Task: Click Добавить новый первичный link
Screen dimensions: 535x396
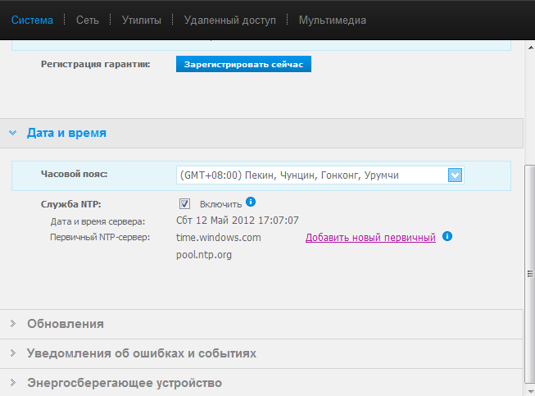Action: (x=370, y=237)
